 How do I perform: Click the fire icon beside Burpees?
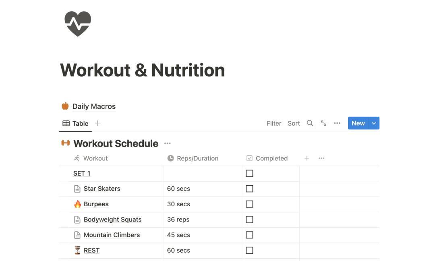click(x=78, y=204)
